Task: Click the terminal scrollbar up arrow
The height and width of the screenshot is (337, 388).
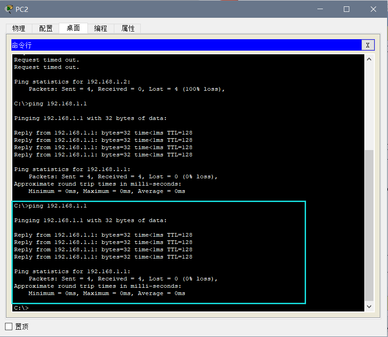Action: click(x=369, y=59)
